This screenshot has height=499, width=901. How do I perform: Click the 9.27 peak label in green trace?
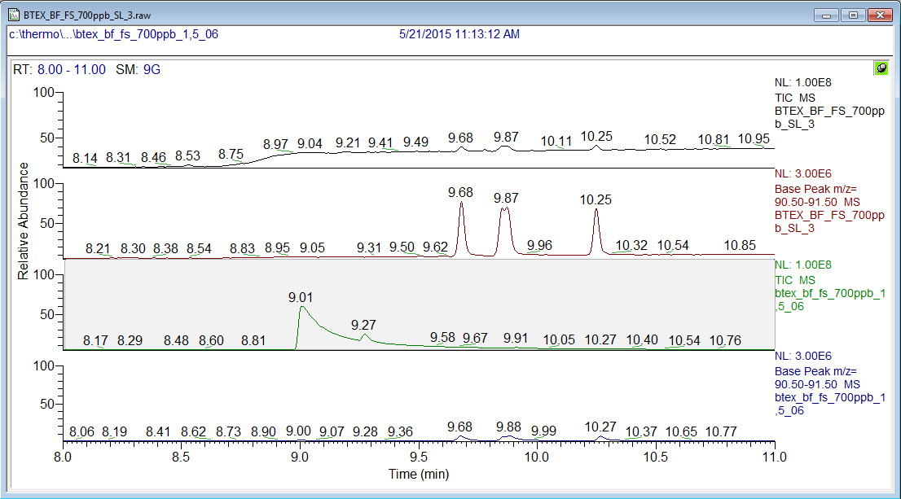364,325
